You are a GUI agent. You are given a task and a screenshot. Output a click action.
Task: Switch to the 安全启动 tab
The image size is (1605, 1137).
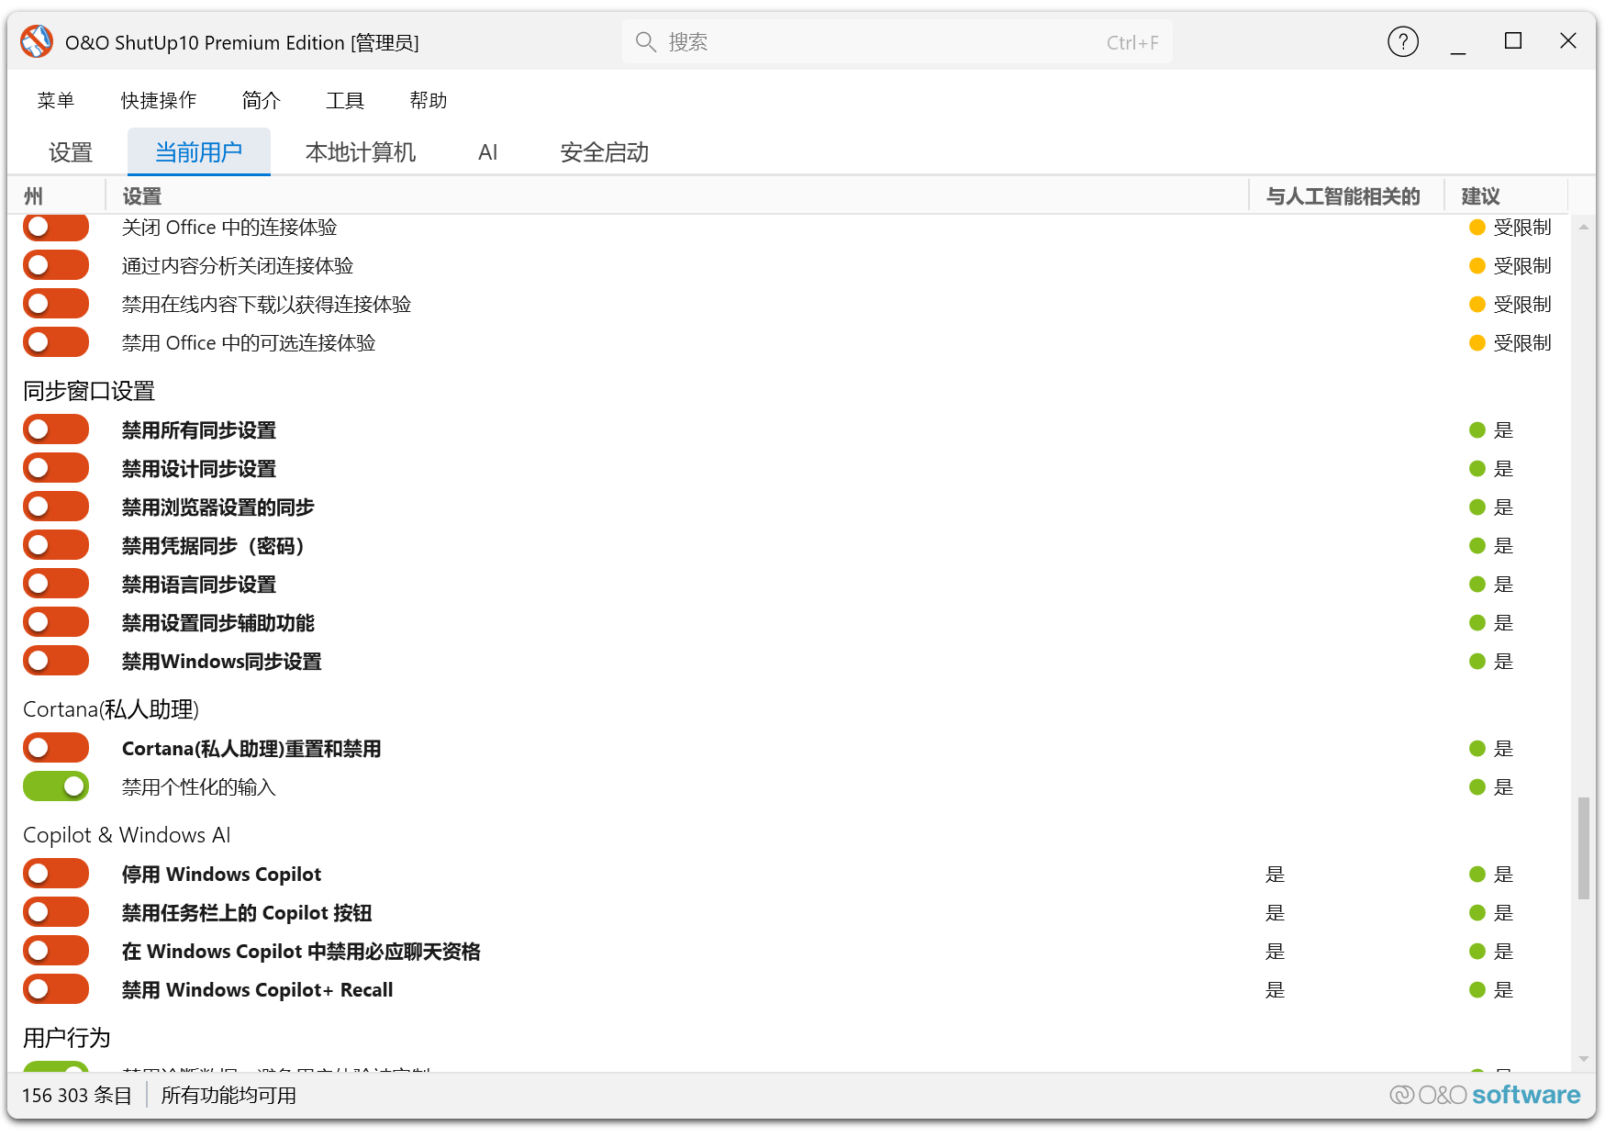[x=604, y=152]
